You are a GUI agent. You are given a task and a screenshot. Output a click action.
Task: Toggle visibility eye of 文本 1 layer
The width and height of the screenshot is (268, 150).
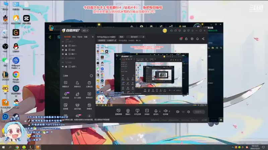point(63,46)
